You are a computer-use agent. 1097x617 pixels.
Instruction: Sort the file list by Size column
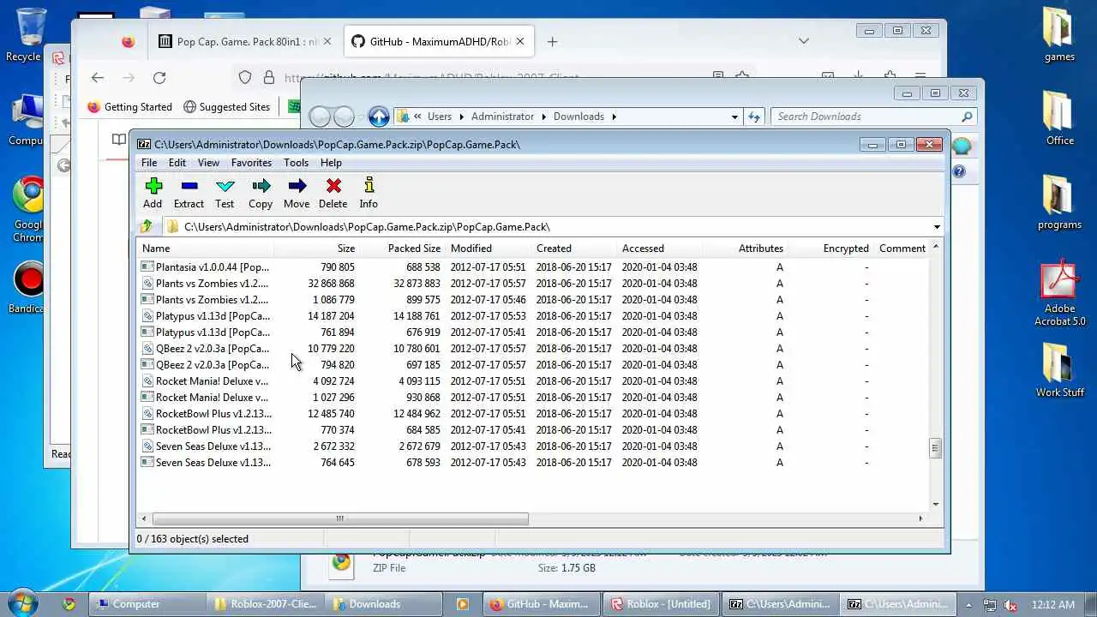point(315,249)
